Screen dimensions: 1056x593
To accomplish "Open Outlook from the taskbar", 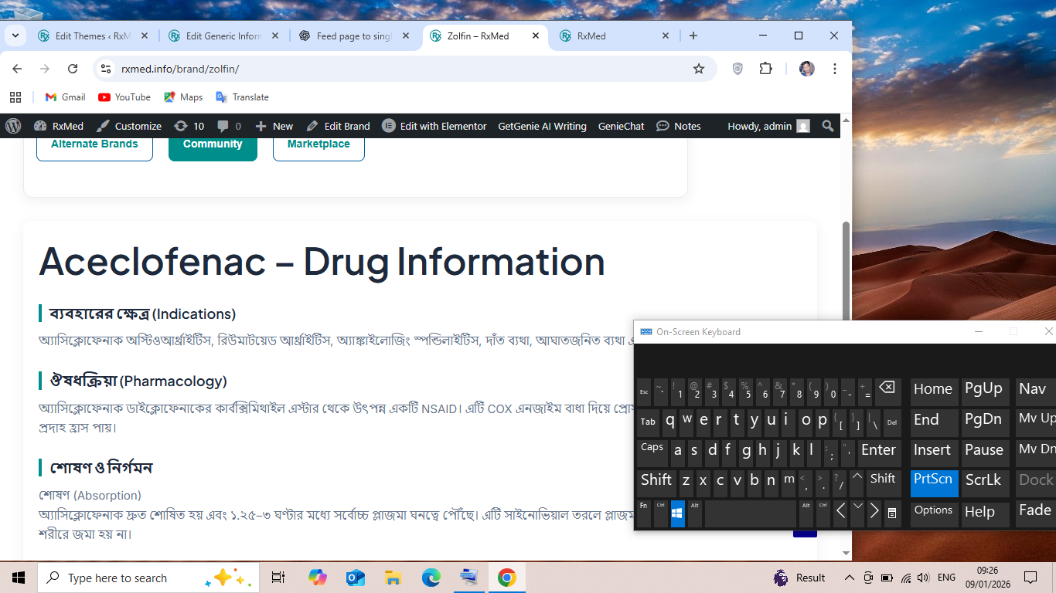I will [355, 578].
